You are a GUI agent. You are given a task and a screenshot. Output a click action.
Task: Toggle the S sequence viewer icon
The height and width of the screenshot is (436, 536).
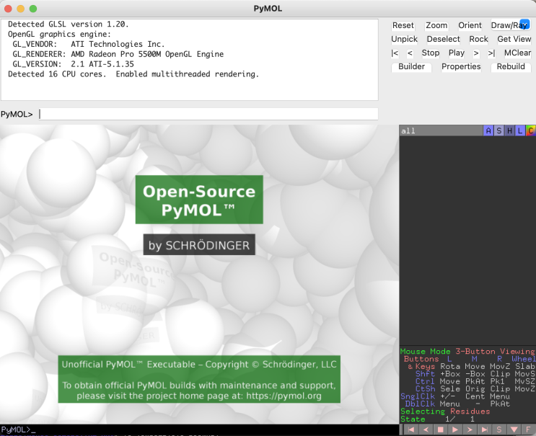point(498,430)
